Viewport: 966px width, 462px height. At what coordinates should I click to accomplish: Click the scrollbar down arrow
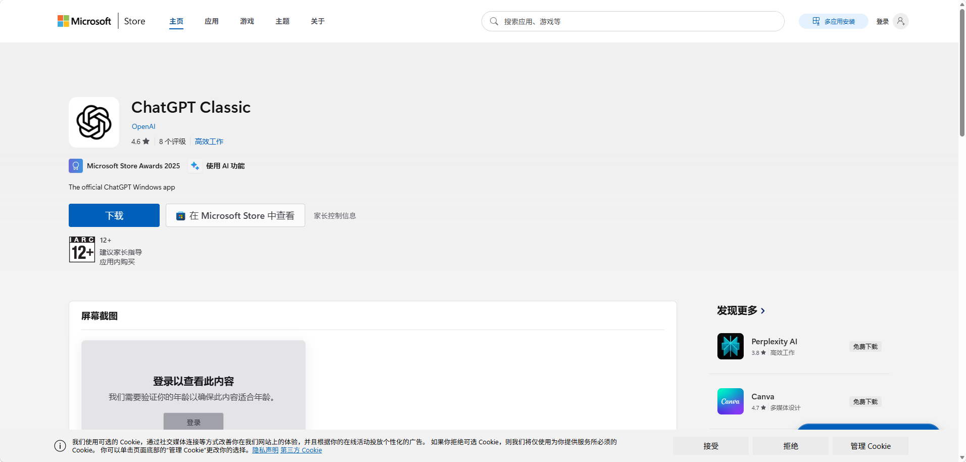pos(962,458)
